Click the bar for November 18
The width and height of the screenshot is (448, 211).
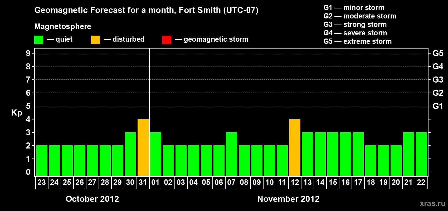tap(371, 161)
